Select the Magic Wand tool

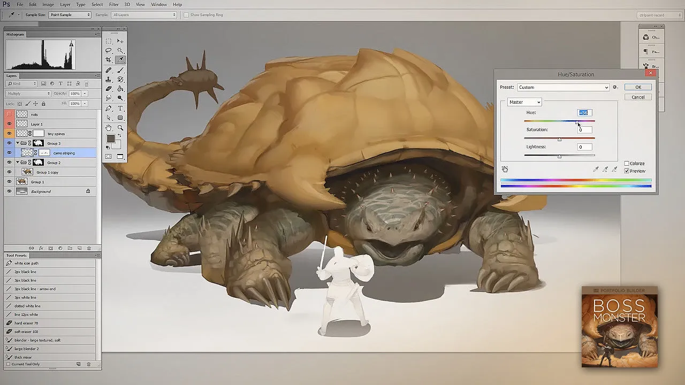click(120, 50)
